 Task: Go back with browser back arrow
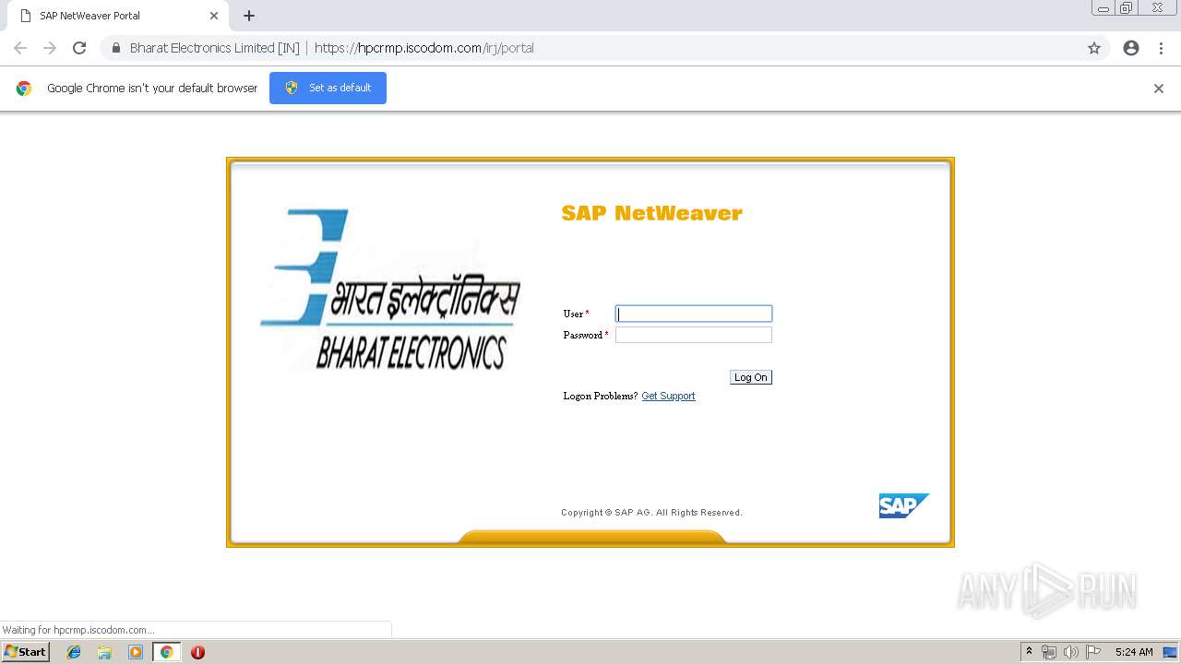(20, 48)
